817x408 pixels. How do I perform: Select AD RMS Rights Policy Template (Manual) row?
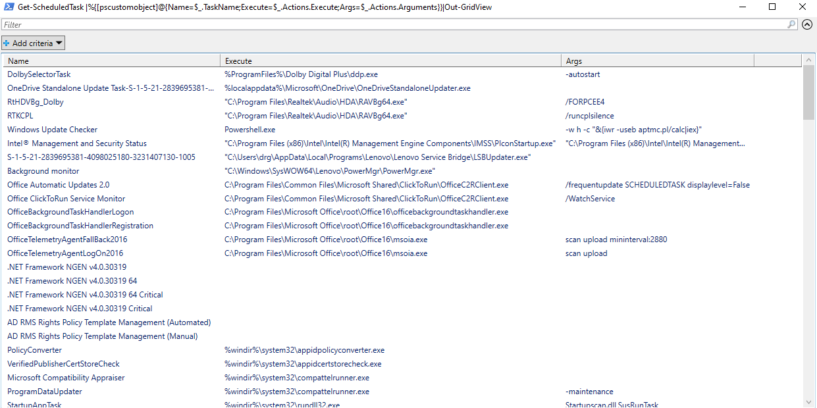[403, 336]
